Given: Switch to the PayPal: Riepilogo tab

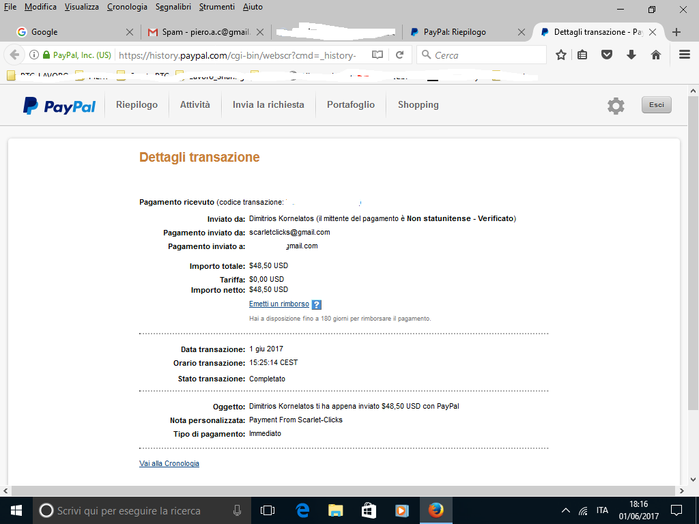Looking at the screenshot, I should coord(465,32).
